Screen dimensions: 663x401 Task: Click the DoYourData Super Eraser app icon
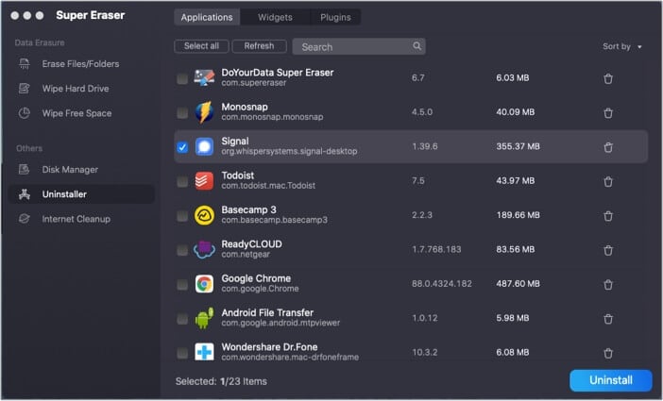[204, 77]
